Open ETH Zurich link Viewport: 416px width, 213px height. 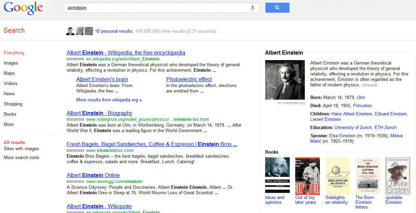(x=386, y=128)
